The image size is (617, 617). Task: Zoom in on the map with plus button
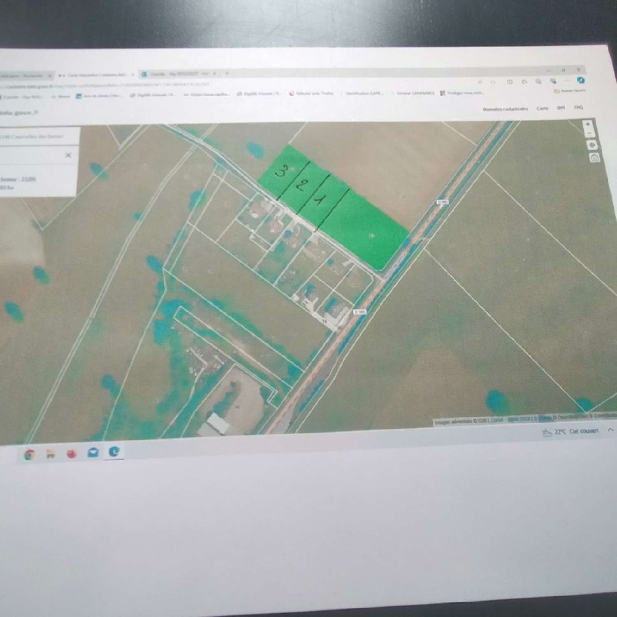click(x=588, y=124)
